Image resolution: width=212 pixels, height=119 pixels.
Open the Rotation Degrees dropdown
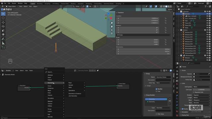[201, 95]
